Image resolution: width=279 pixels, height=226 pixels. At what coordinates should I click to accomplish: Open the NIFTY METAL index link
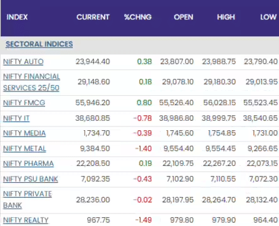pos(24,148)
